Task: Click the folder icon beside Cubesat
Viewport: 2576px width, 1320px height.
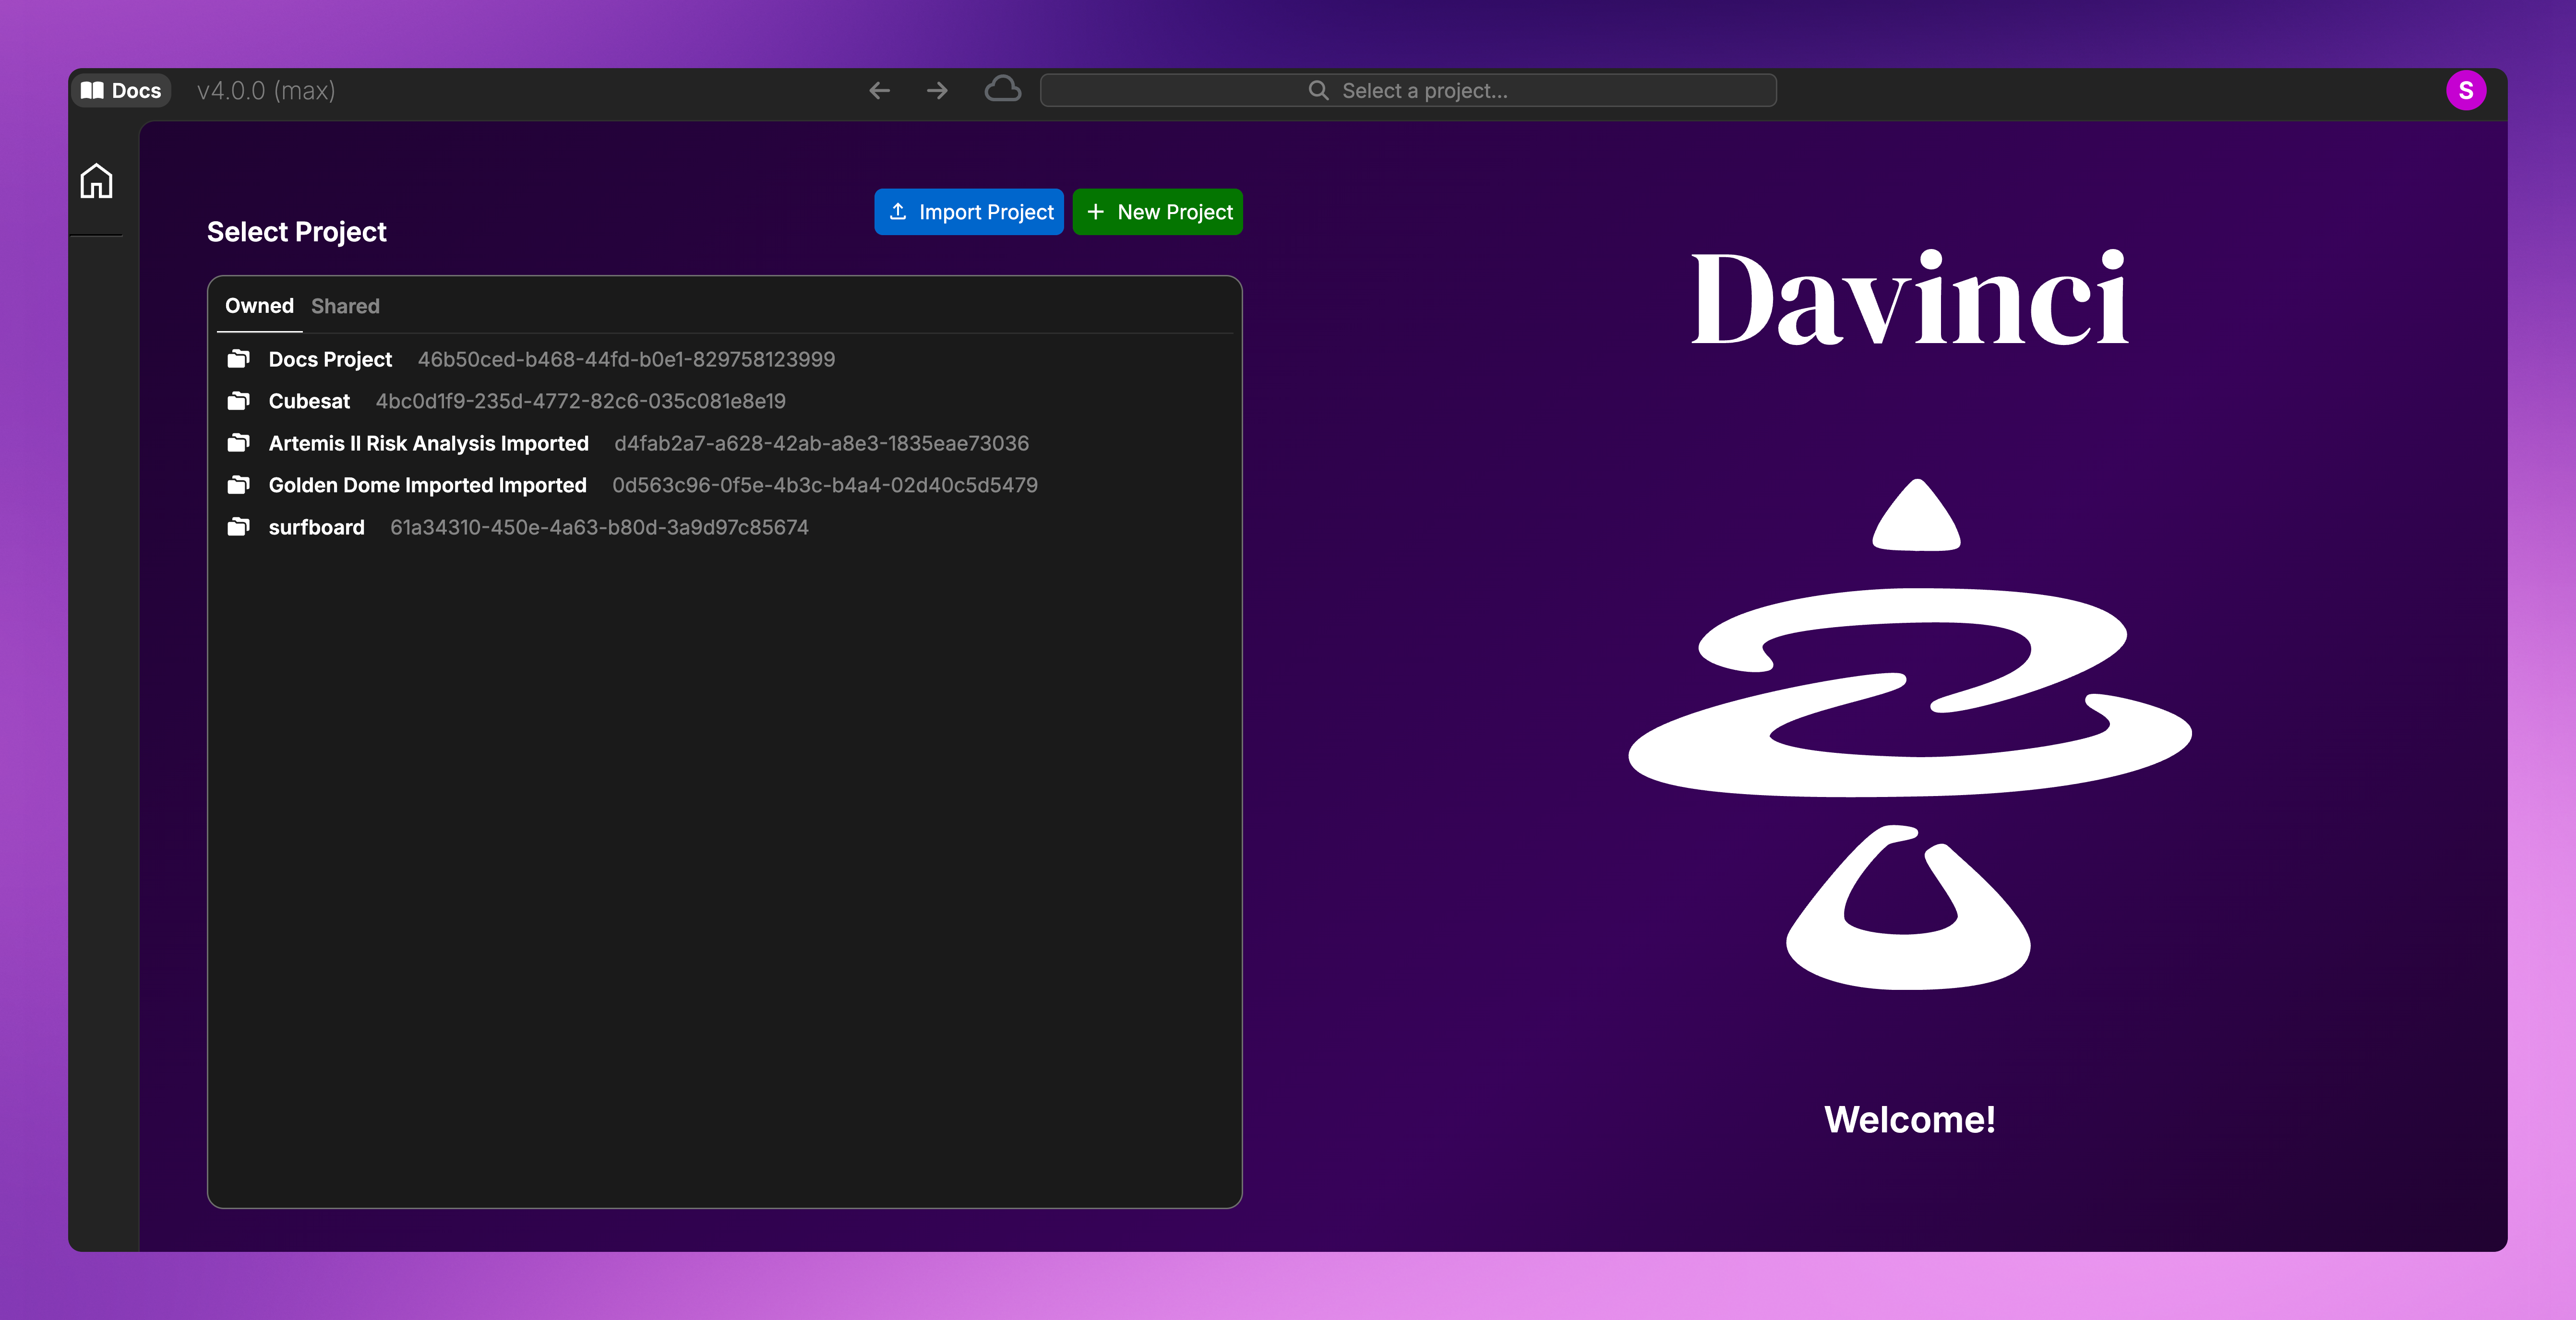Action: (x=238, y=401)
